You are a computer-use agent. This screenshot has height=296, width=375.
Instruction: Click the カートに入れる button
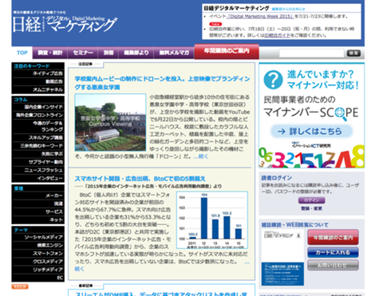[x=333, y=252]
